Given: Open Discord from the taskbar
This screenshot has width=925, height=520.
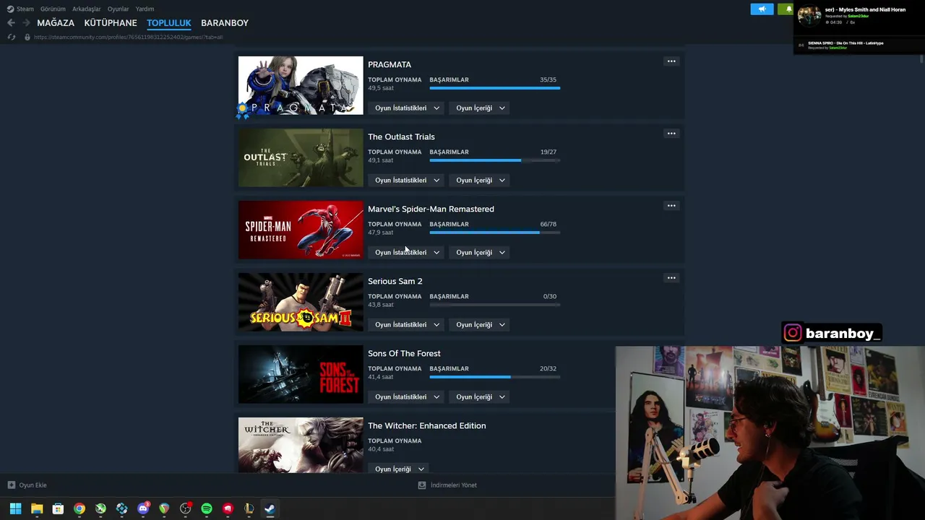Looking at the screenshot, I should [x=143, y=508].
